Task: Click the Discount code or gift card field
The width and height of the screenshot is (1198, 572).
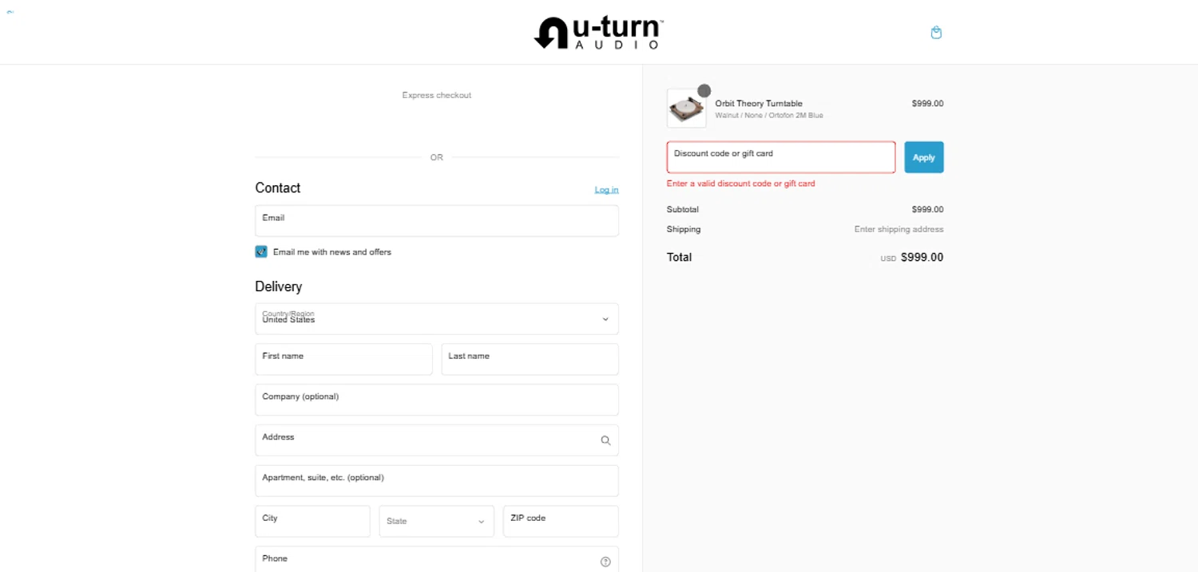Action: [x=781, y=157]
